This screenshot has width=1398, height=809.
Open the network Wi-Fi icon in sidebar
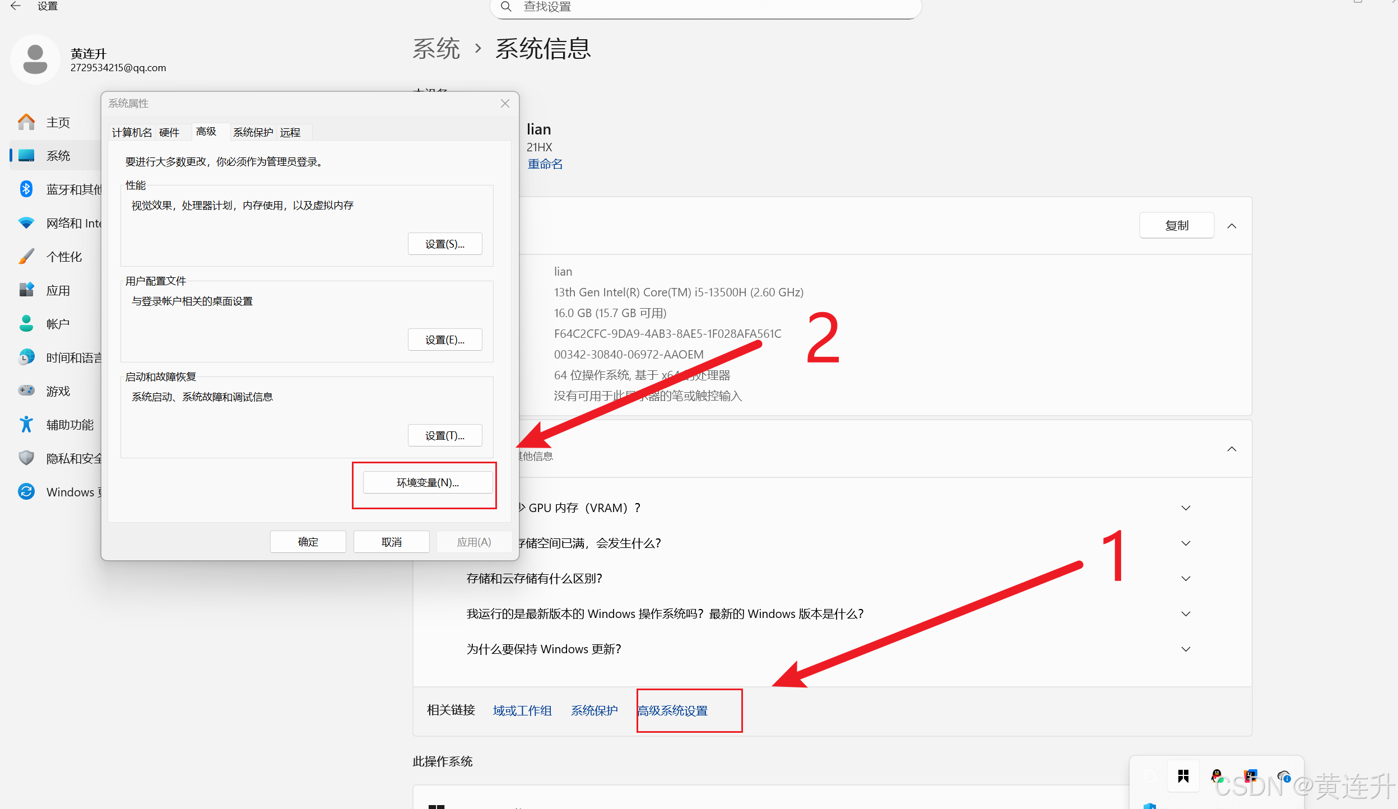coord(26,223)
